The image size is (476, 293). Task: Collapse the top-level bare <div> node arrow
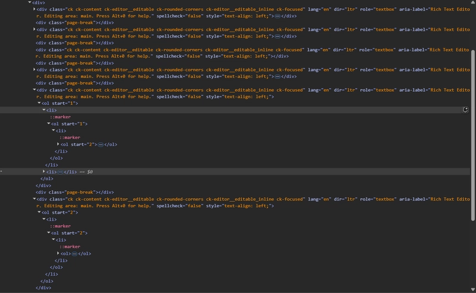[30, 2]
